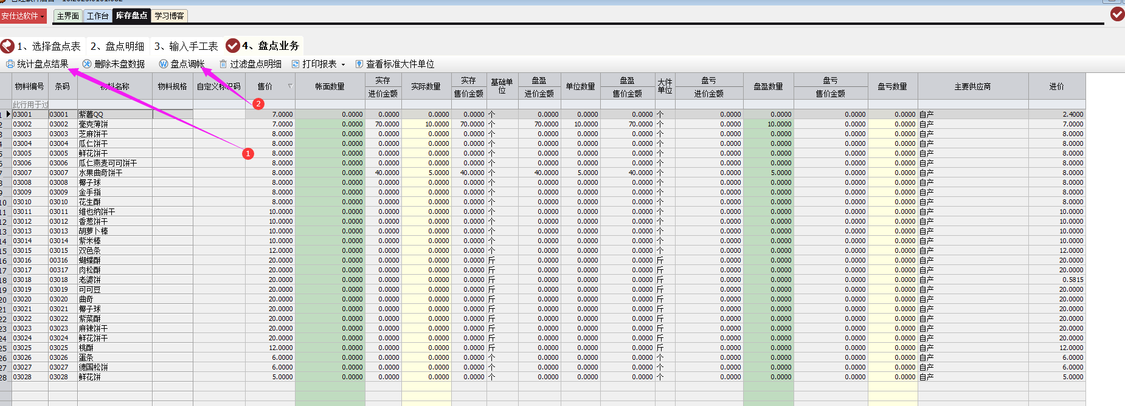Image resolution: width=1125 pixels, height=406 pixels.
Task: Click the 删除未盘数据 delete icon
Action: (87, 64)
